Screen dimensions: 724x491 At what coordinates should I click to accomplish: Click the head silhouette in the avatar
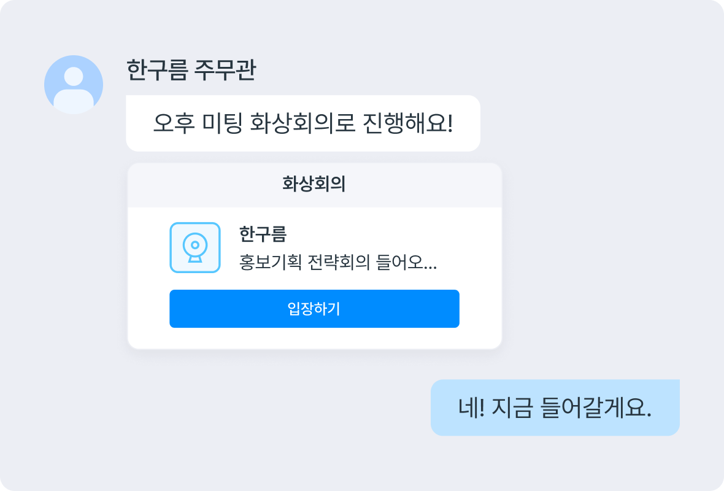pyautogui.click(x=74, y=76)
